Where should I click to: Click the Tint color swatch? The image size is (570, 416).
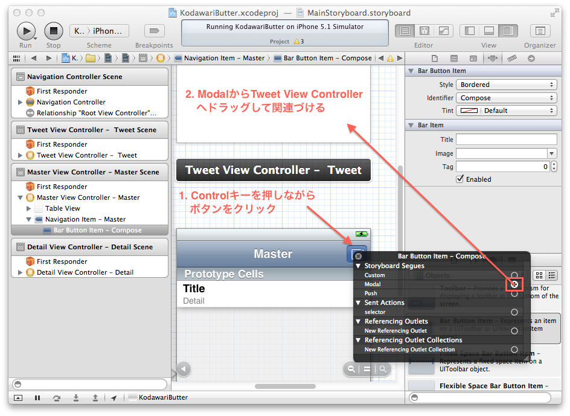[469, 110]
